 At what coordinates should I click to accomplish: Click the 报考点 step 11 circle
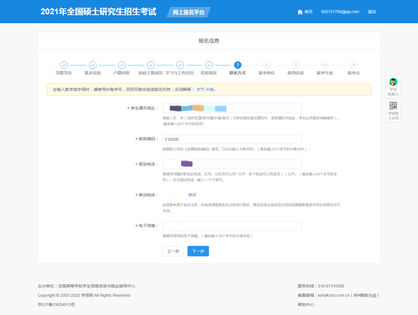pyautogui.click(x=354, y=65)
